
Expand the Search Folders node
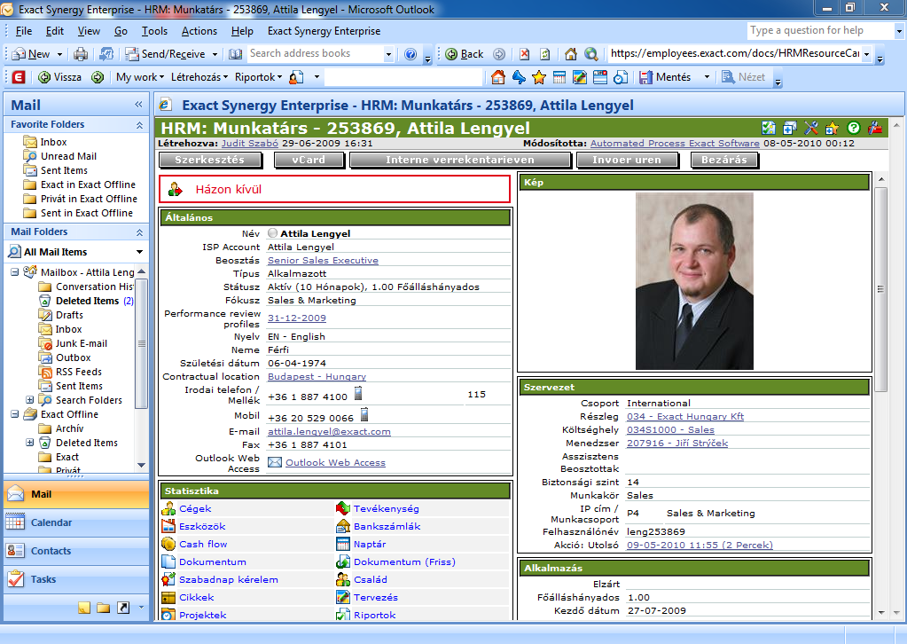(29, 400)
